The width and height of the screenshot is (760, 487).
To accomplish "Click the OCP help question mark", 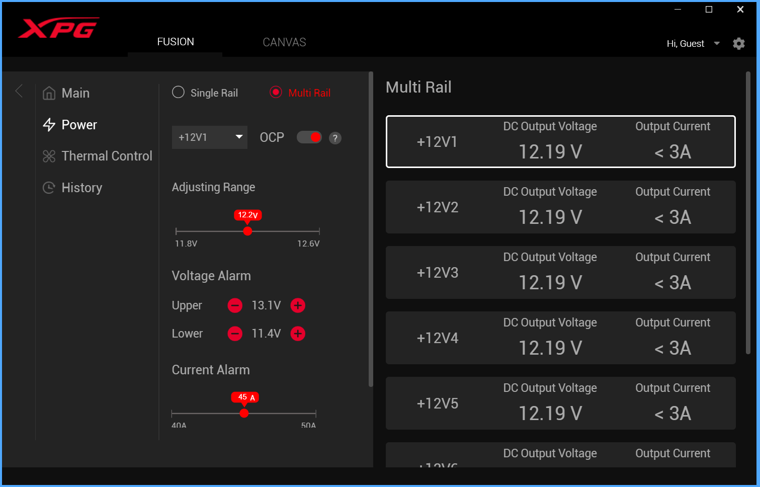I will (x=335, y=138).
